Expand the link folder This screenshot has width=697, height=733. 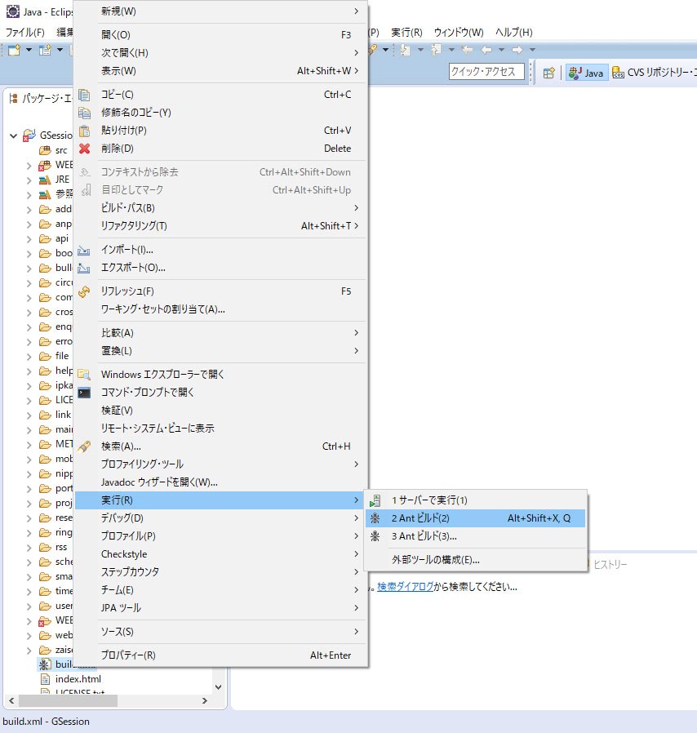pyautogui.click(x=29, y=415)
